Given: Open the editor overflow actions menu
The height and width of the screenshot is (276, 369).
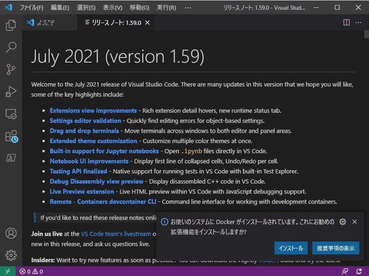Looking at the screenshot, I should coord(358,22).
